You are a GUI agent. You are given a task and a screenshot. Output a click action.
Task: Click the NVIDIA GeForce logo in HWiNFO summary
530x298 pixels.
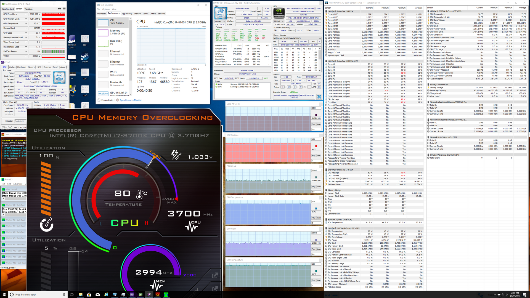click(x=279, y=13)
